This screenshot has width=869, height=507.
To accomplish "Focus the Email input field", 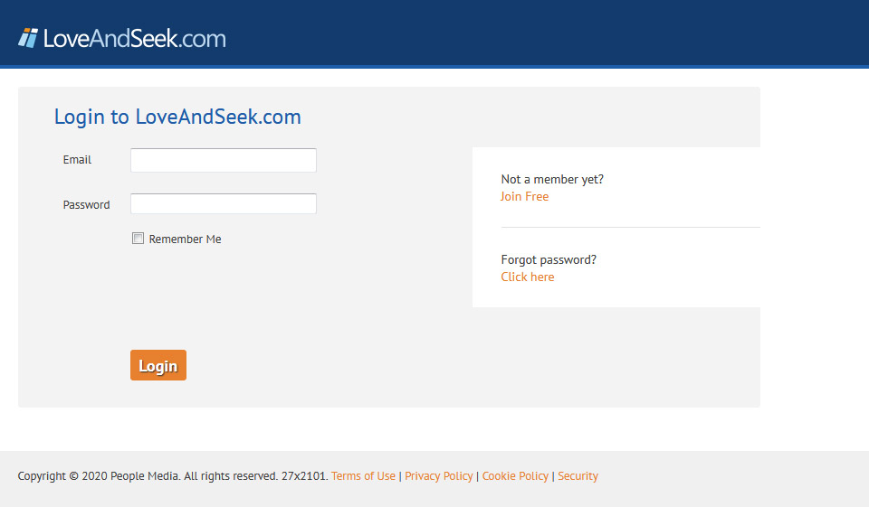I will (224, 161).
